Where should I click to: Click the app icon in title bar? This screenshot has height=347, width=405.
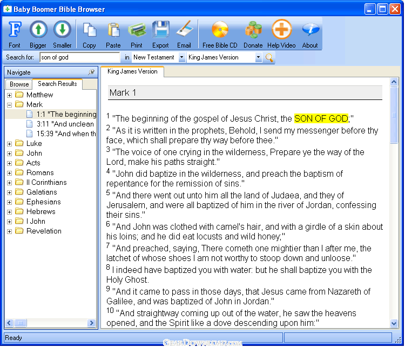(7, 9)
